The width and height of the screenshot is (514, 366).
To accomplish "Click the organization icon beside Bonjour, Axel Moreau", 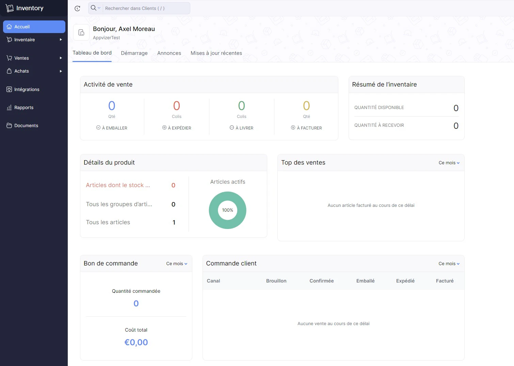I will click(x=81, y=32).
